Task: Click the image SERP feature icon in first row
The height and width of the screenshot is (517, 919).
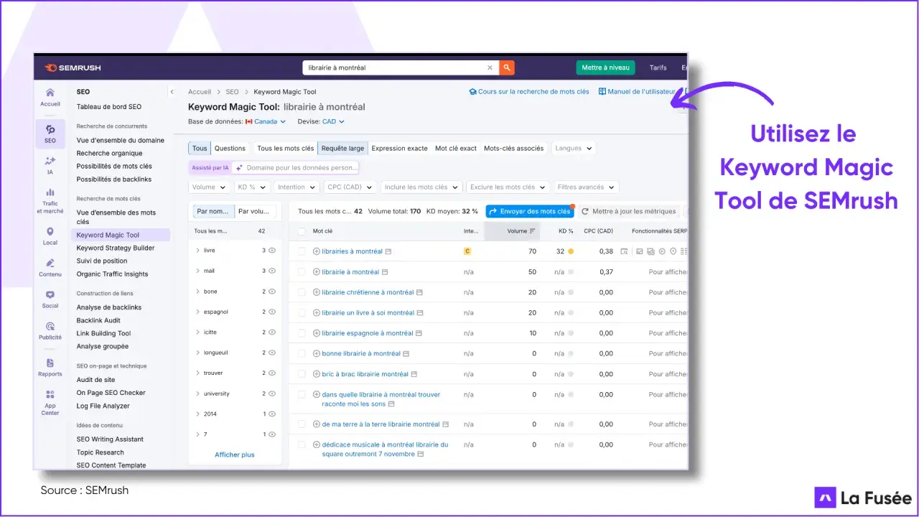Action: tap(638, 251)
